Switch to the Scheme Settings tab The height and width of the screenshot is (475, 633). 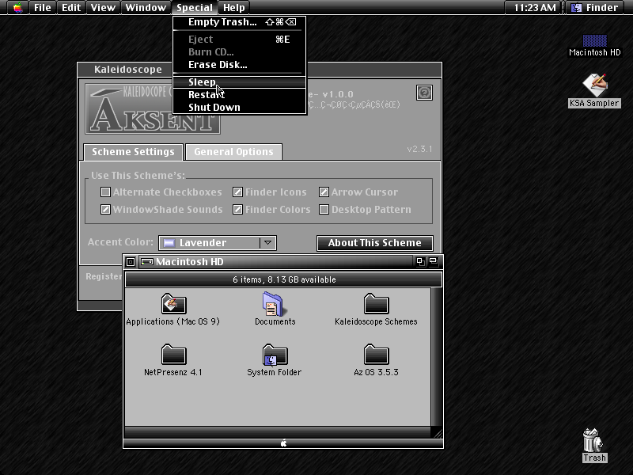(133, 152)
